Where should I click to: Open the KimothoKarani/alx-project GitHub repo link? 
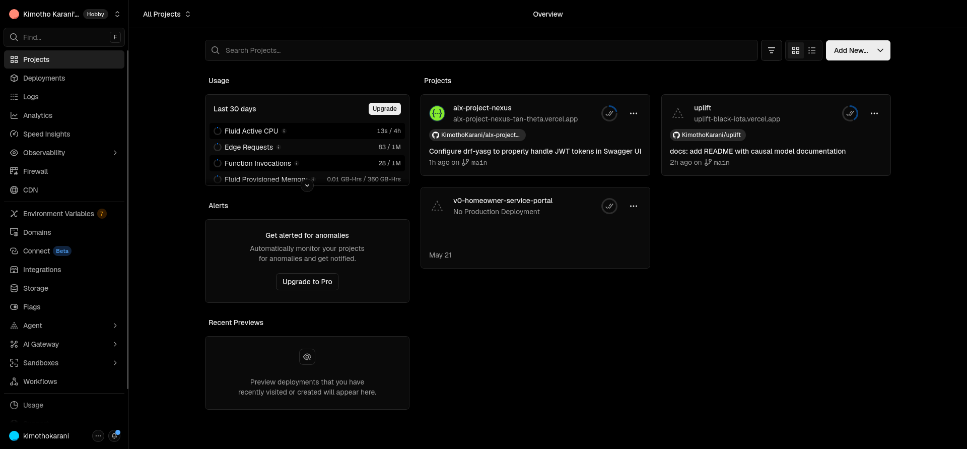(477, 135)
